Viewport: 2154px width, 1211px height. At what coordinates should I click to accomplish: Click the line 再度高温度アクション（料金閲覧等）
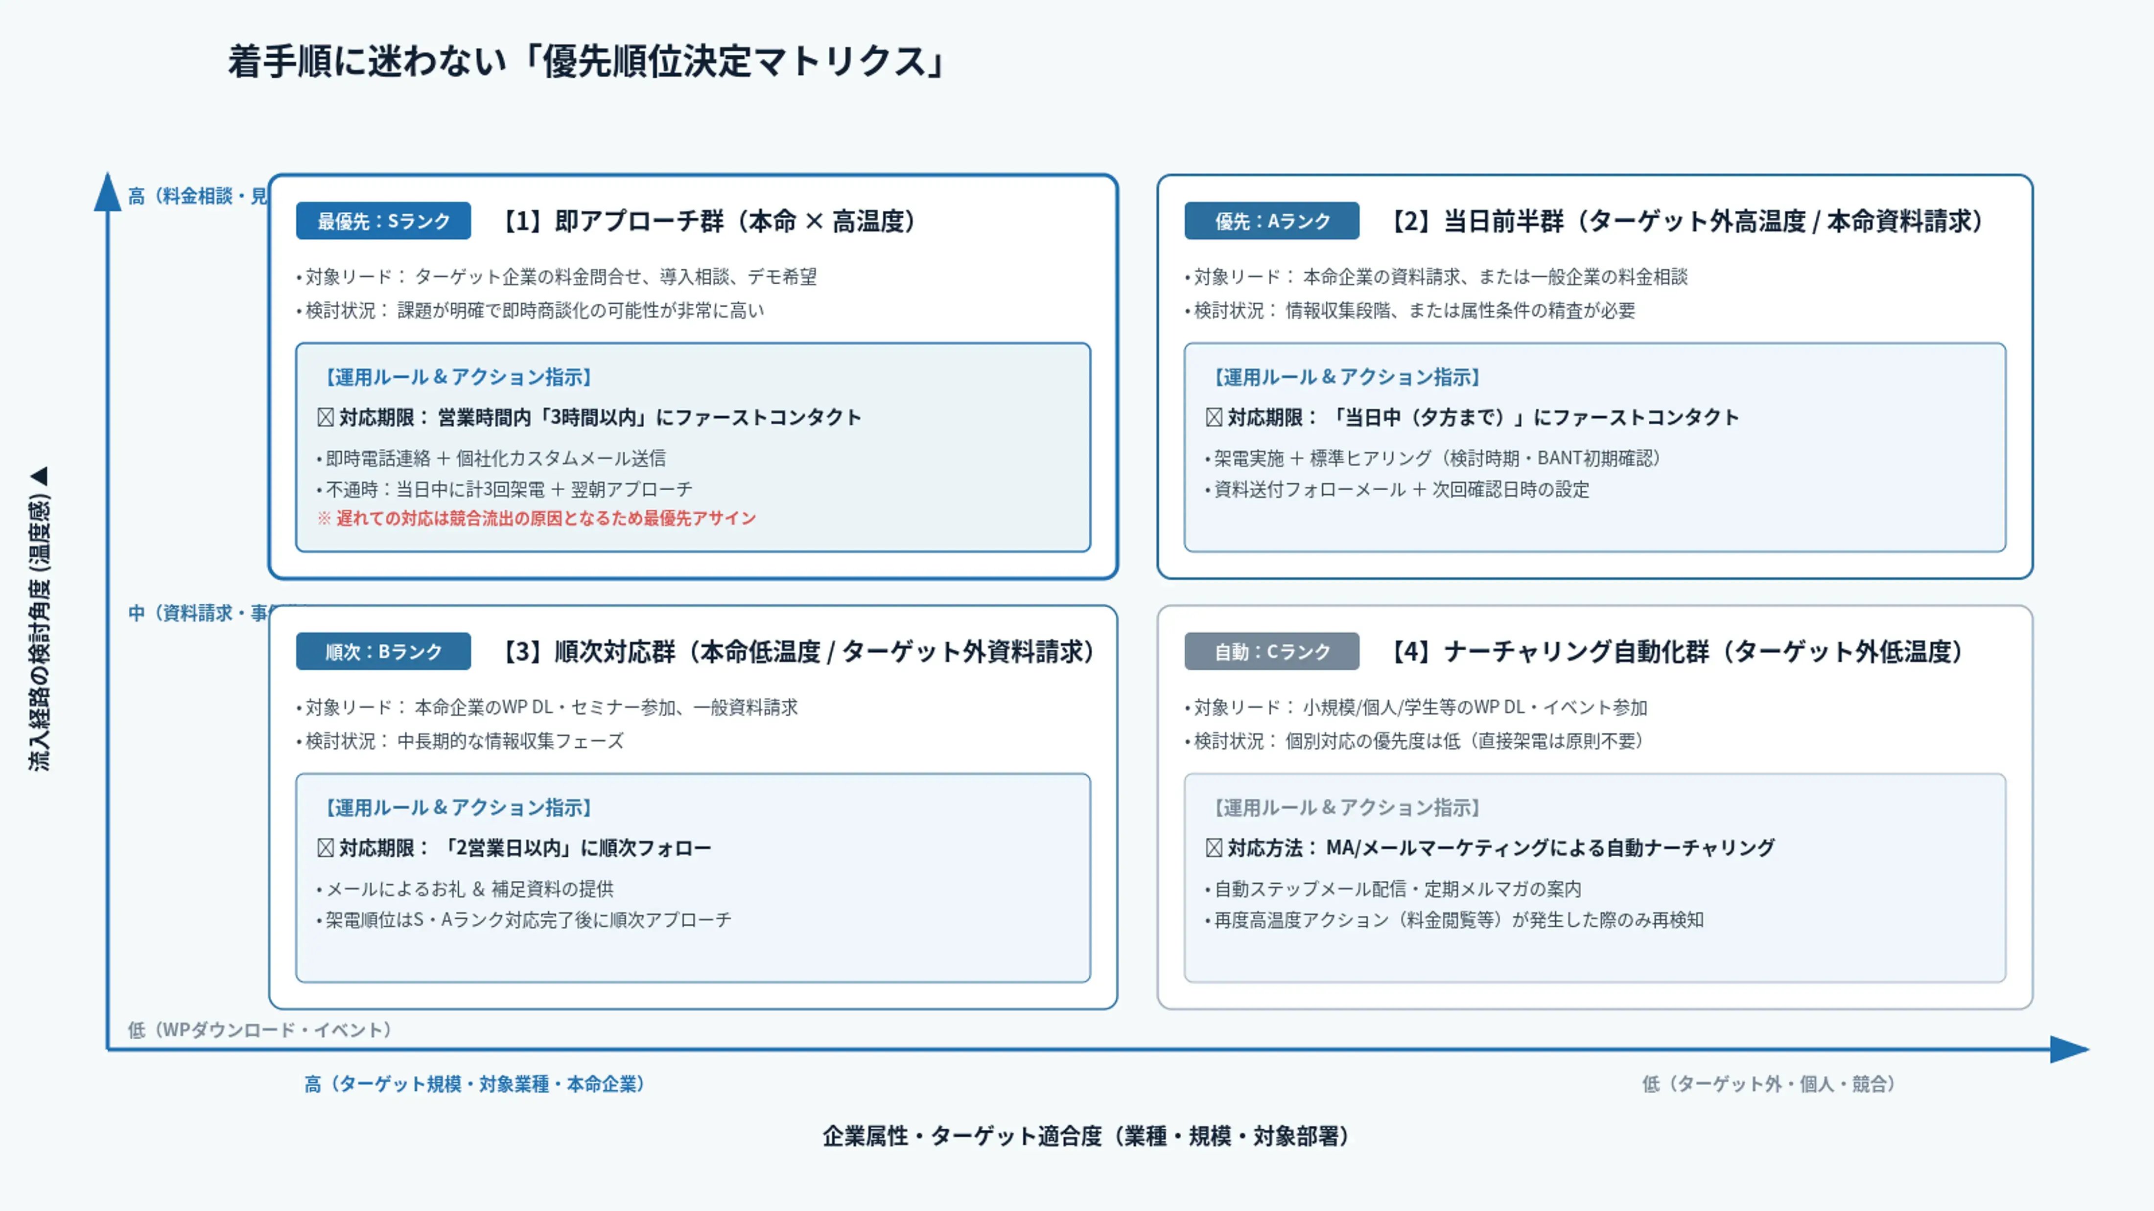coord(1454,919)
